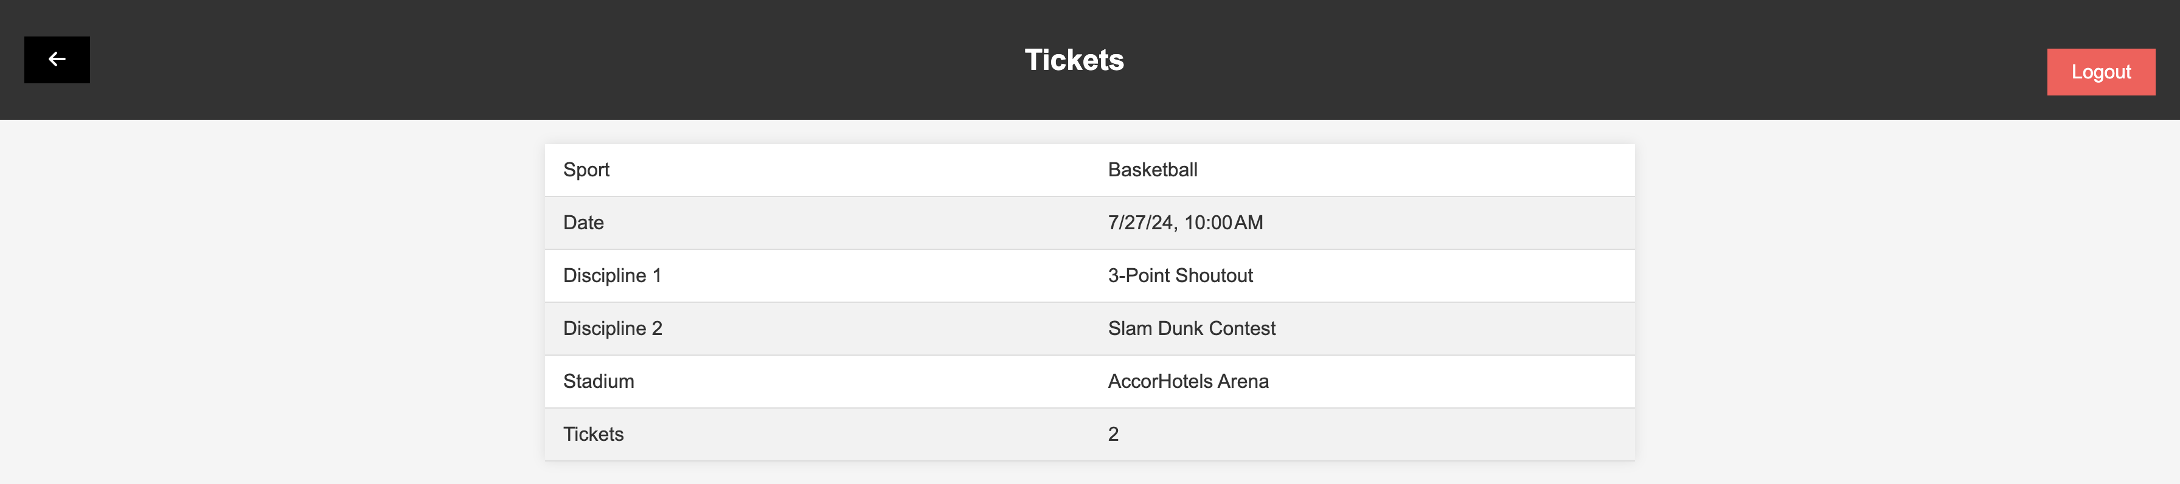
Task: Click the ticket count value 2
Action: click(1113, 434)
